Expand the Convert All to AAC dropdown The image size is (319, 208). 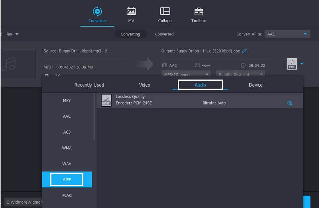click(287, 34)
